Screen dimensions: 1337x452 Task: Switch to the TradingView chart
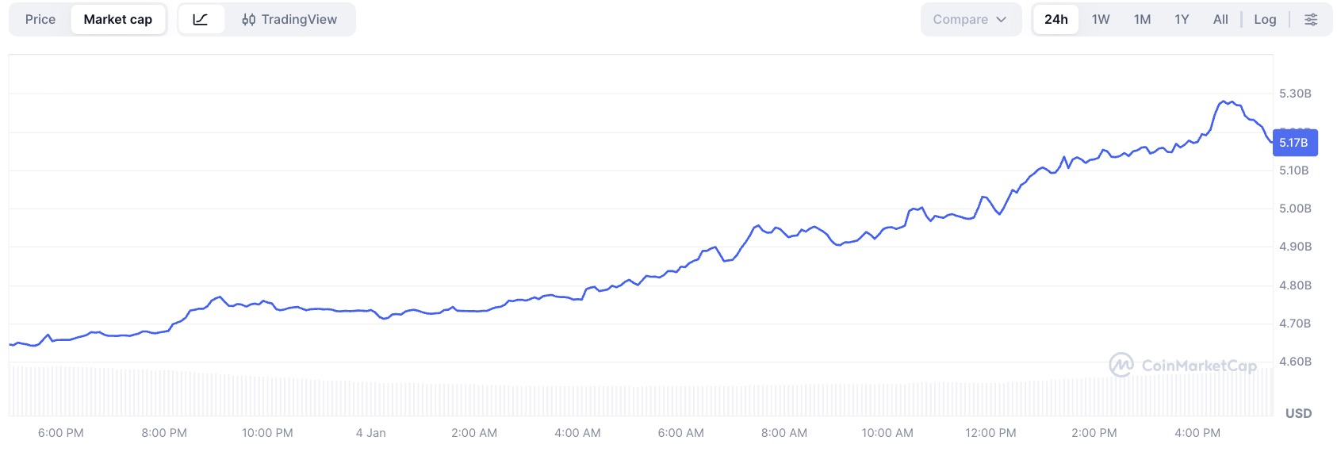point(289,20)
